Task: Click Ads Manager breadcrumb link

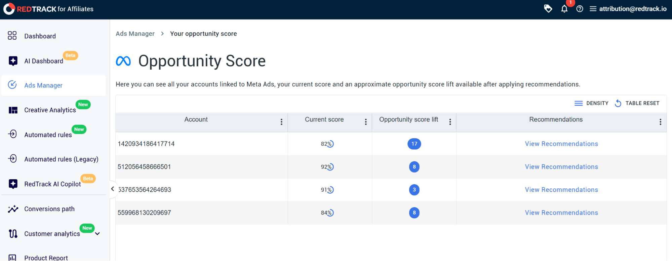Action: point(135,34)
